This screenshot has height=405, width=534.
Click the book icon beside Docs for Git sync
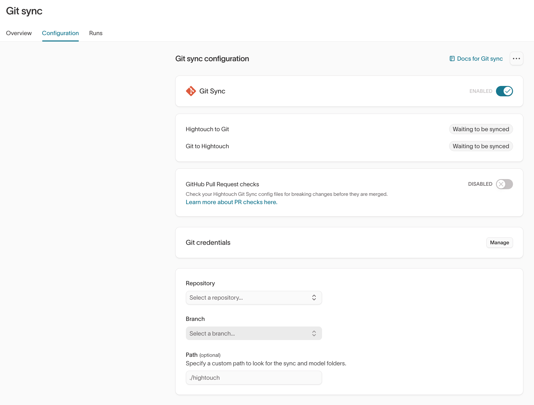(452, 59)
